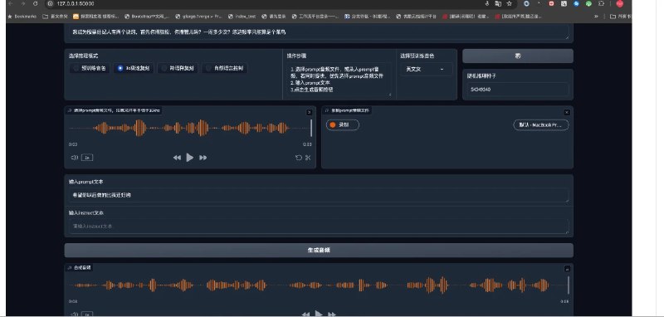The height and width of the screenshot is (317, 664).
Task: Show more bookmarks with the chevron
Action: click(596, 17)
